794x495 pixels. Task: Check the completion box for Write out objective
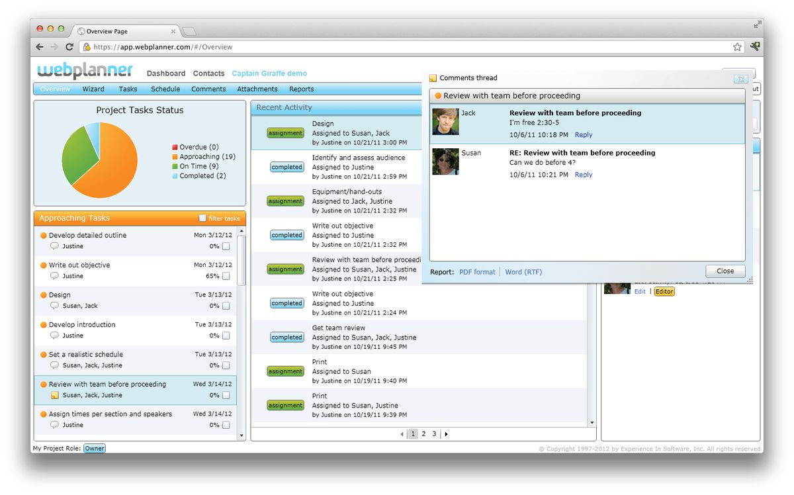click(x=224, y=275)
